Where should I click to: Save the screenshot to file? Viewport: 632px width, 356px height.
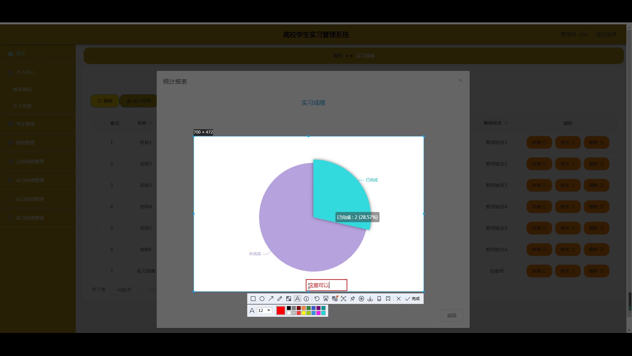[370, 299]
